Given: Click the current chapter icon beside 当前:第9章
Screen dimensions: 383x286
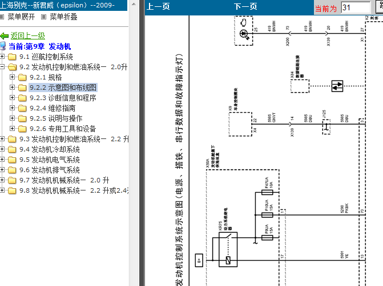Looking at the screenshot, I should tap(3, 46).
